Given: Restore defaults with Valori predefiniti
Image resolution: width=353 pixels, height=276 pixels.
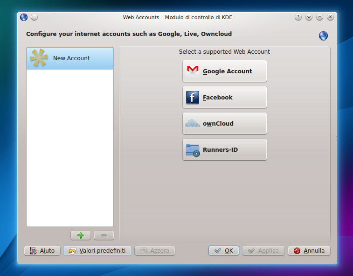Looking at the screenshot, I should click(x=97, y=250).
